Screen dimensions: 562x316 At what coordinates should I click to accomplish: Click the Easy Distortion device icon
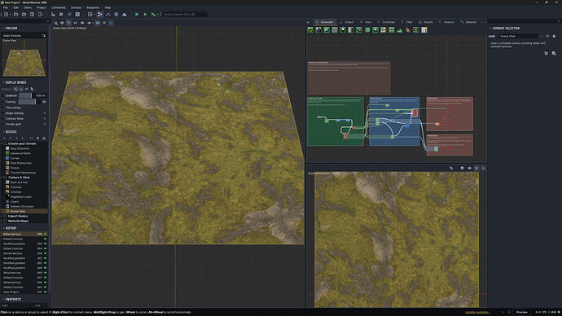tap(7, 148)
